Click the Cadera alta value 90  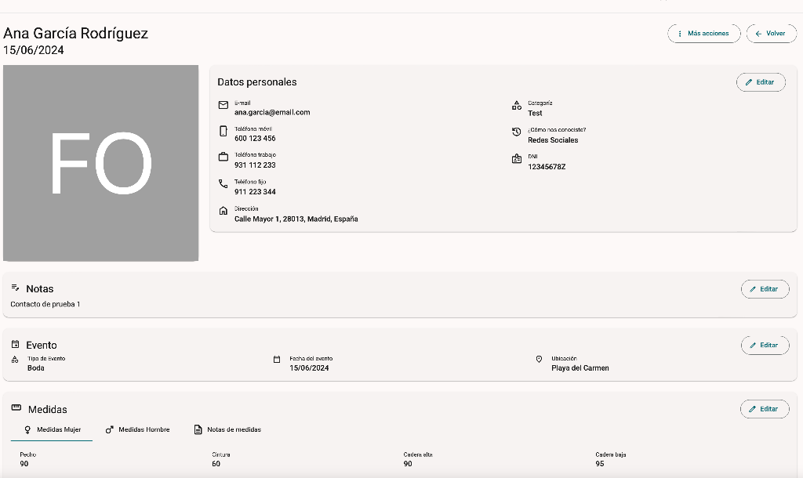(x=408, y=464)
